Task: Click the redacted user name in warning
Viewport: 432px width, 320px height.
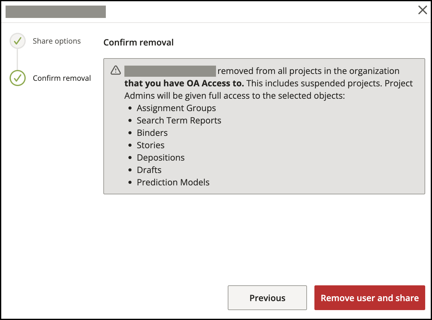Action: click(170, 71)
